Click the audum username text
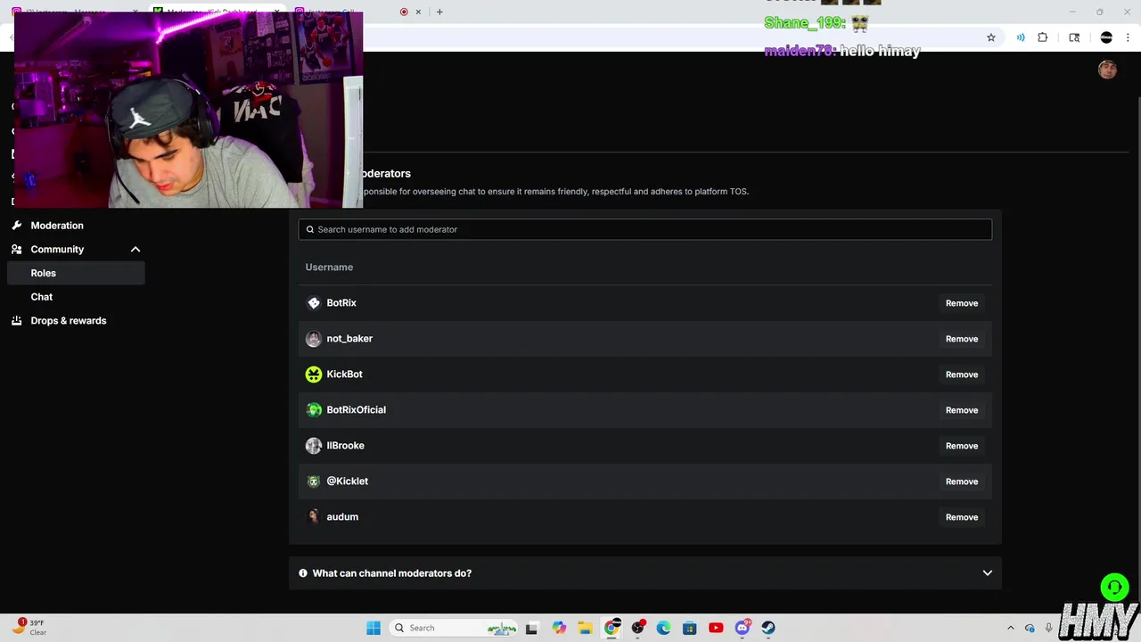This screenshot has width=1141, height=642. pyautogui.click(x=342, y=517)
